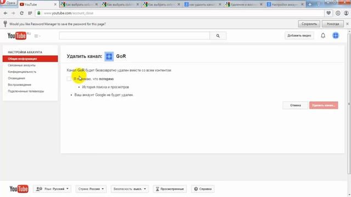Open the YouTube guide menu icon
Image resolution: width=351 pixels, height=197 pixels.
tap(37, 36)
